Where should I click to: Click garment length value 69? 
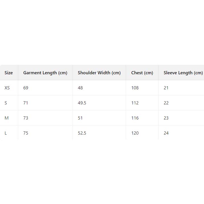pos(26,88)
